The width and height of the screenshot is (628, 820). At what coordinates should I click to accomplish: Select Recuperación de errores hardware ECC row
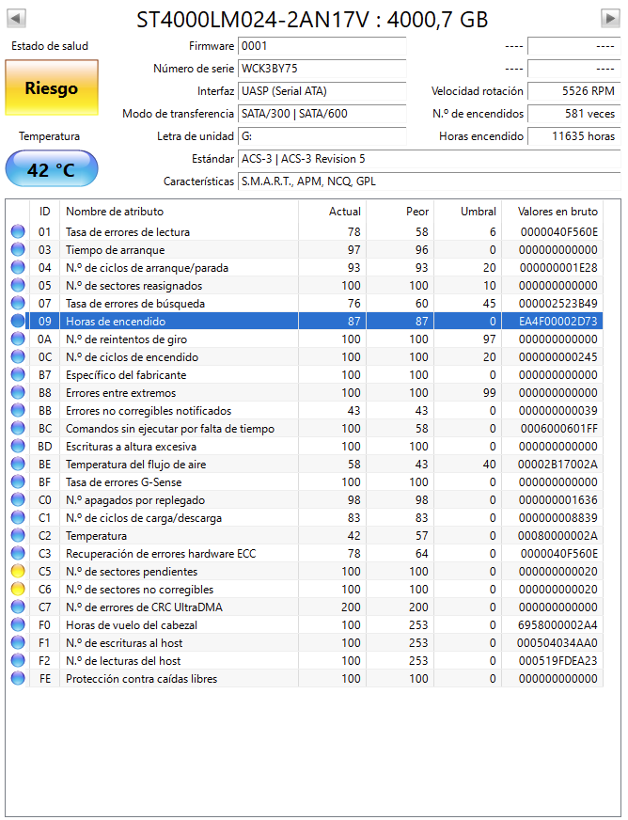coord(306,553)
